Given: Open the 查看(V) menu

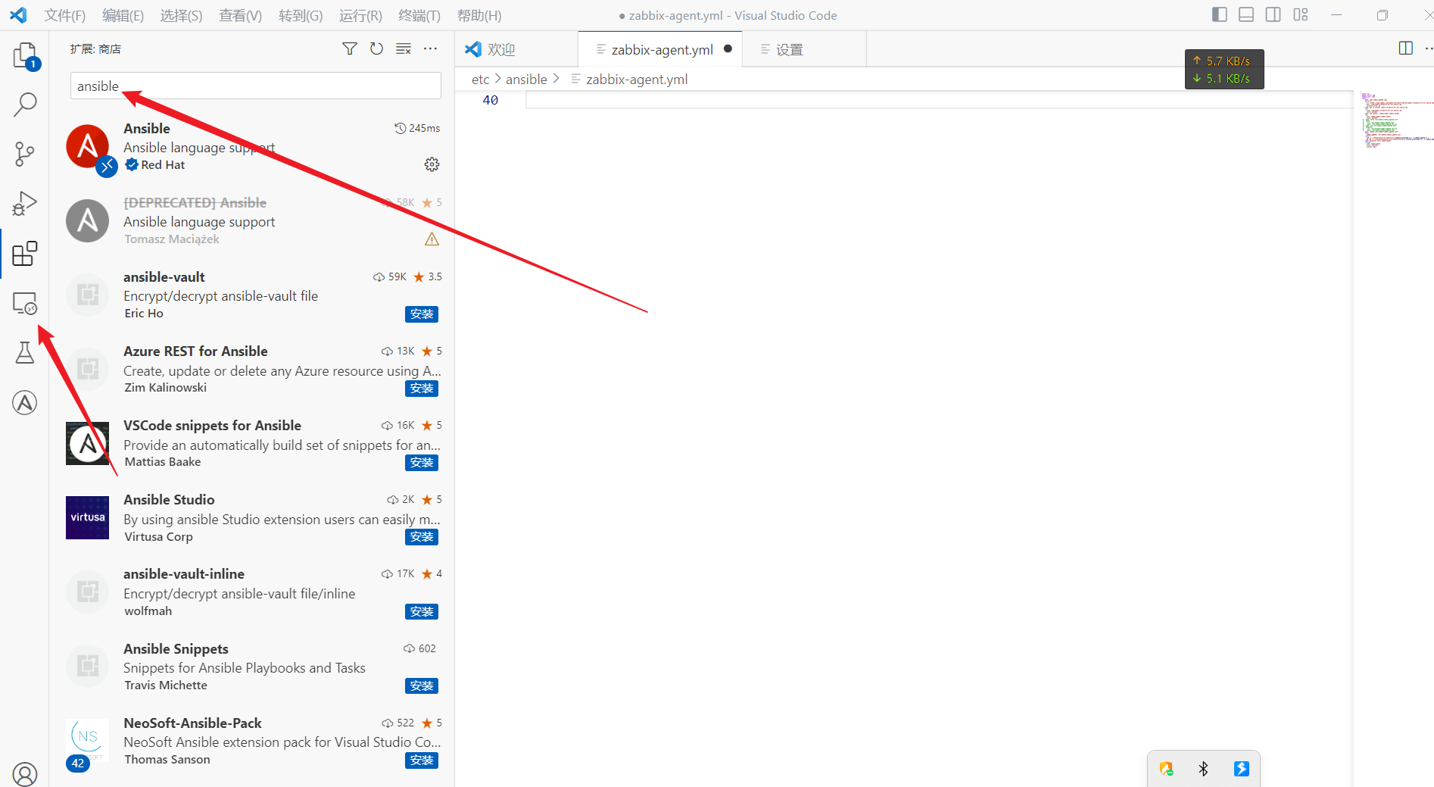Looking at the screenshot, I should coord(240,15).
